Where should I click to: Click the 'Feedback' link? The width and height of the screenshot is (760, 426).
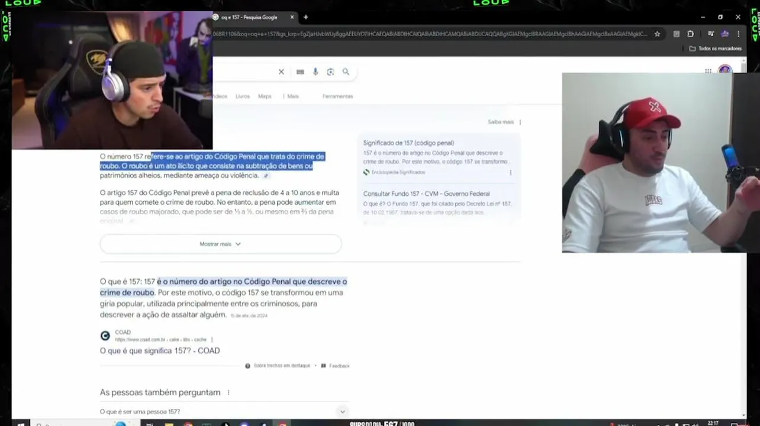339,366
